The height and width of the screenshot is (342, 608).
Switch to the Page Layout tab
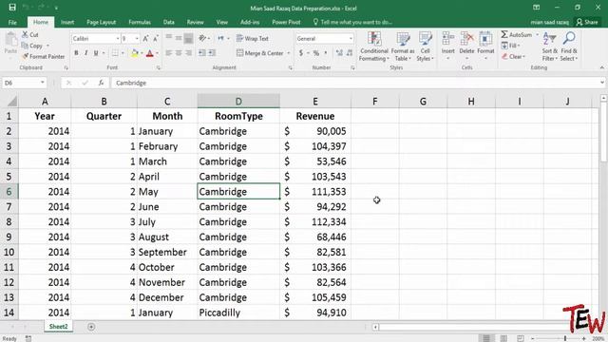pyautogui.click(x=102, y=22)
